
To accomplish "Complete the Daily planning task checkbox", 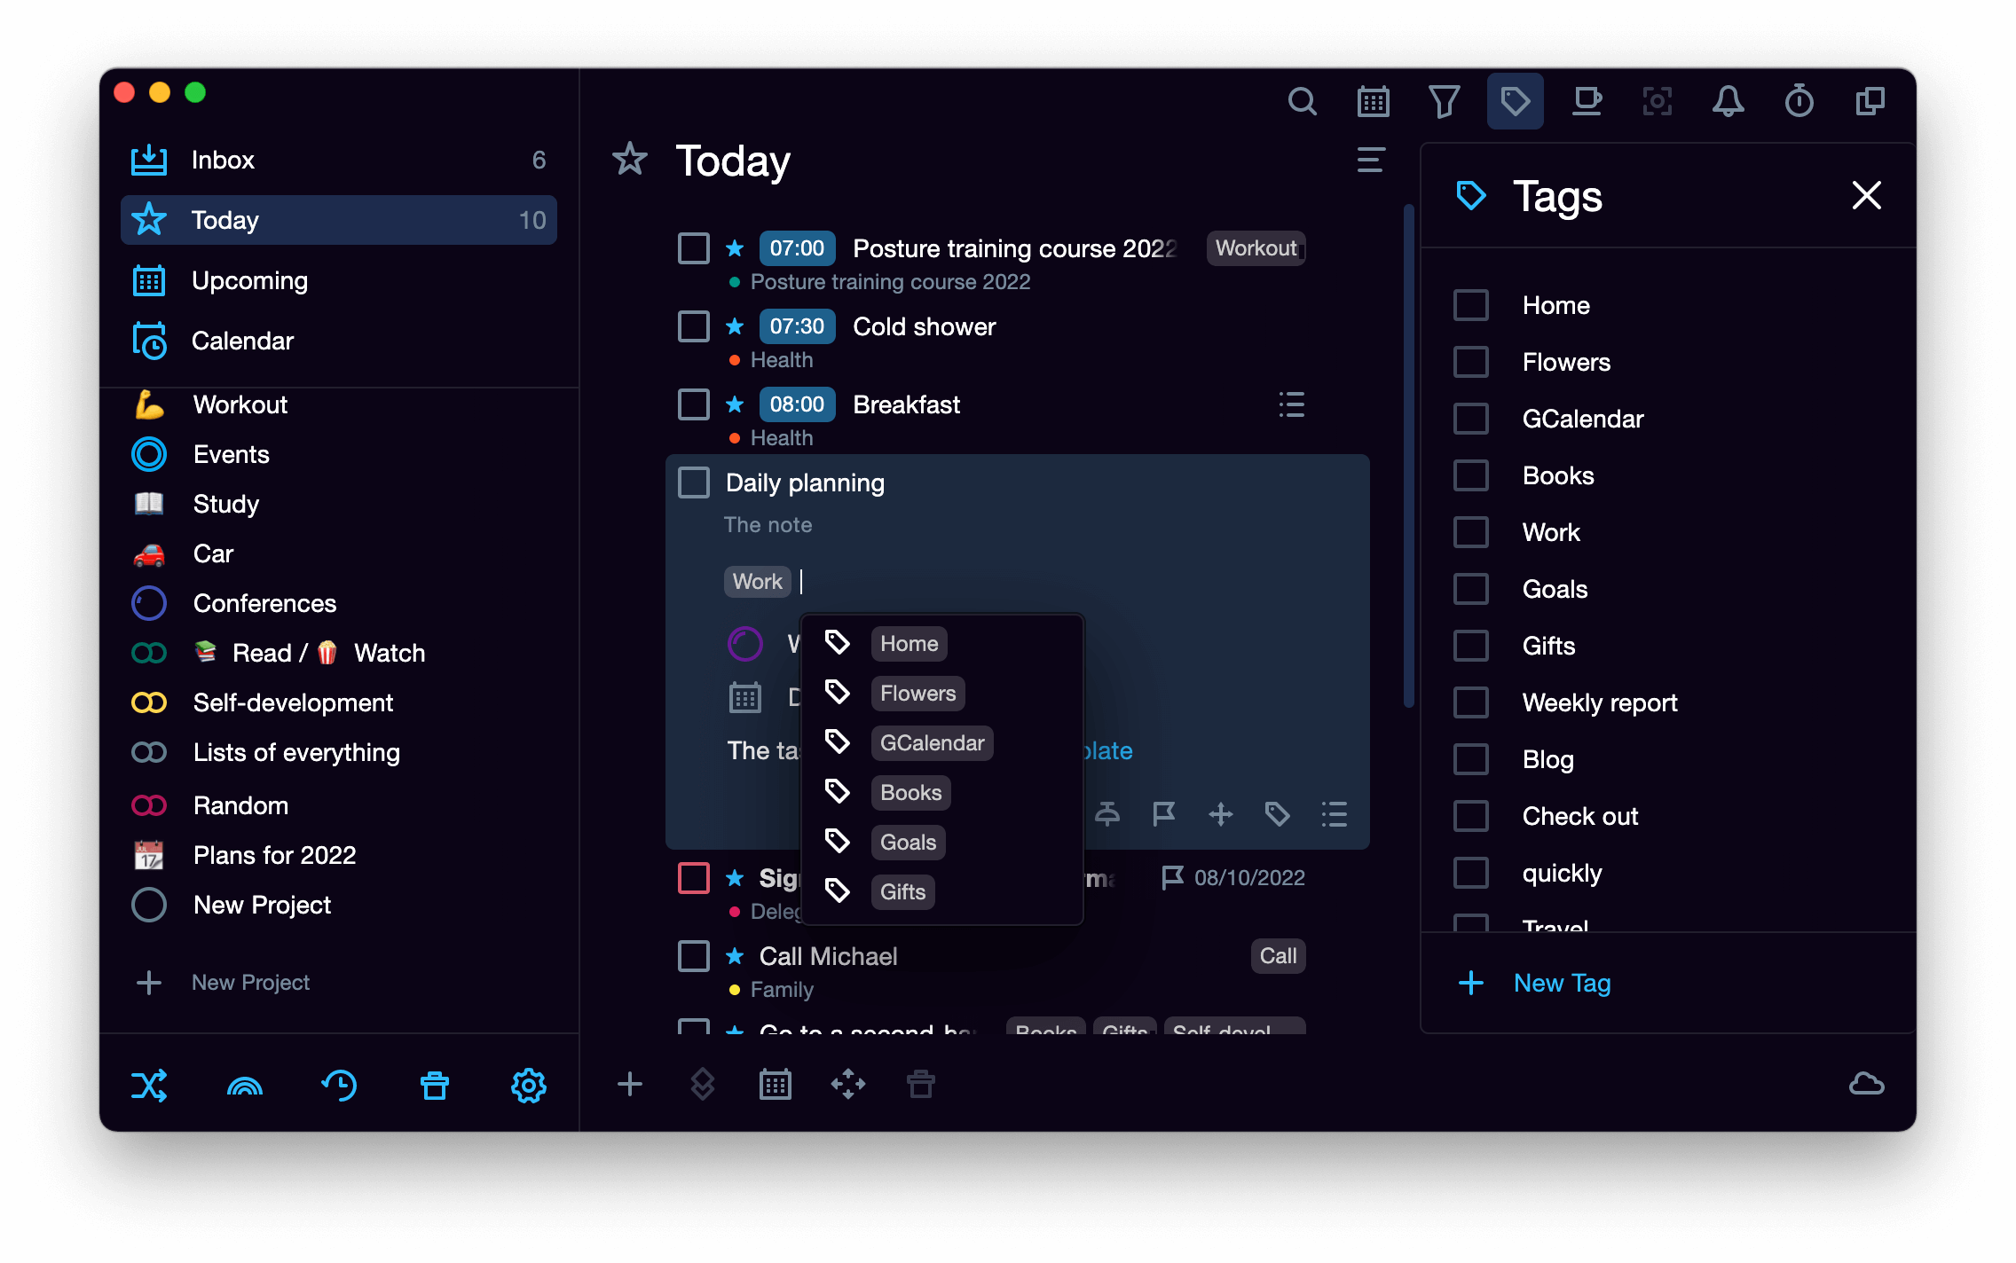I will (694, 482).
